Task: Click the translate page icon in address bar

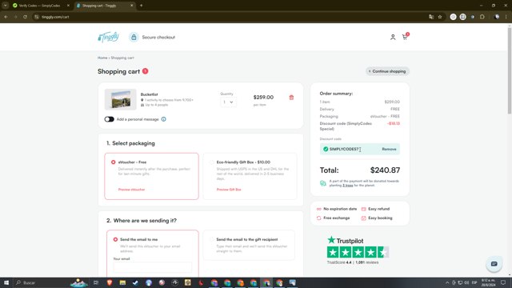Action: [x=431, y=17]
